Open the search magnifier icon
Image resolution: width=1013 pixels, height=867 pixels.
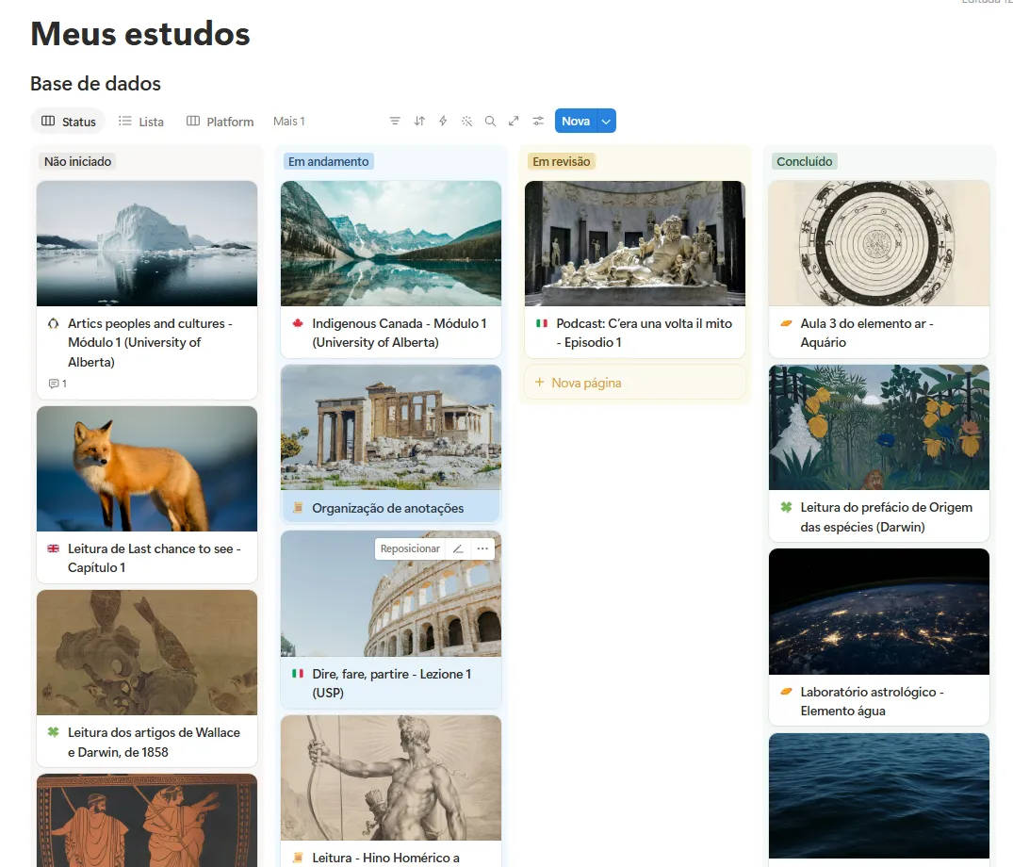point(490,121)
